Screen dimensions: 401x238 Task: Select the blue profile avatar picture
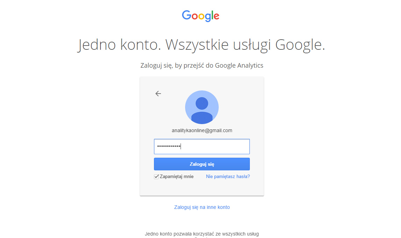coord(202,107)
